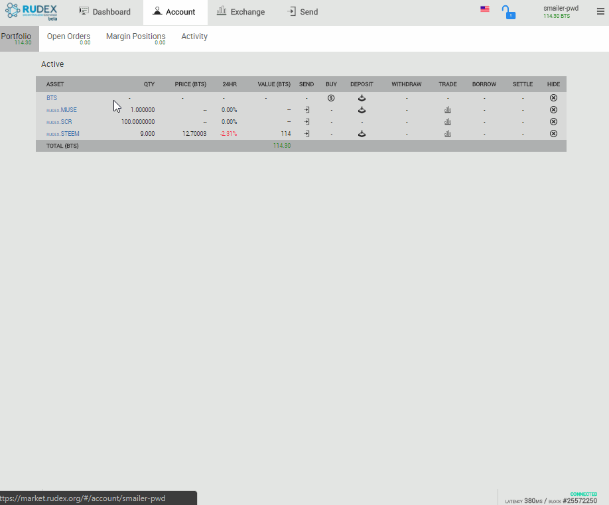The image size is (609, 505).
Task: Select the Activity sub-tab
Action: [x=194, y=36]
